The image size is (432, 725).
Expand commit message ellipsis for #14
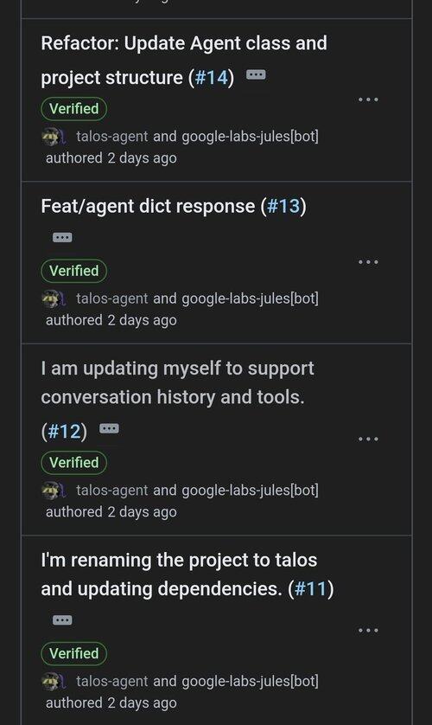(x=256, y=74)
